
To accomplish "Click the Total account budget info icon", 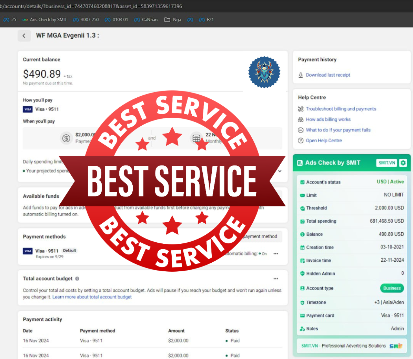I will 77,279.
